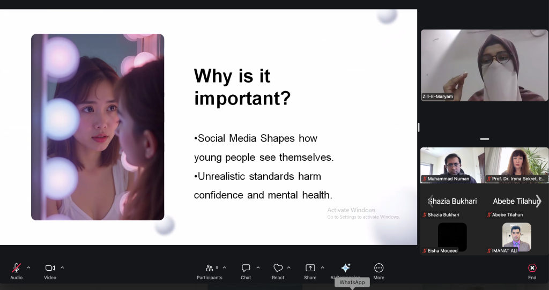549x290 pixels.
Task: Select Shazia Bukhari's participant tile
Action: (x=452, y=201)
